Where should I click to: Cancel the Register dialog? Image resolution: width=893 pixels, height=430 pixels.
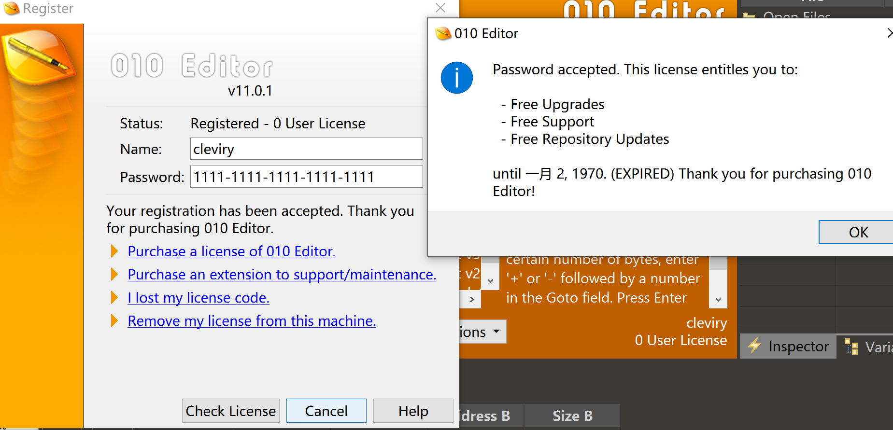pos(326,411)
